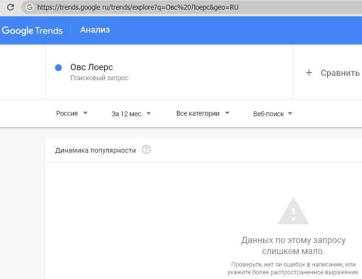362x279 pixels.
Task: Click the Веб-поиск search type label
Action: coord(269,114)
